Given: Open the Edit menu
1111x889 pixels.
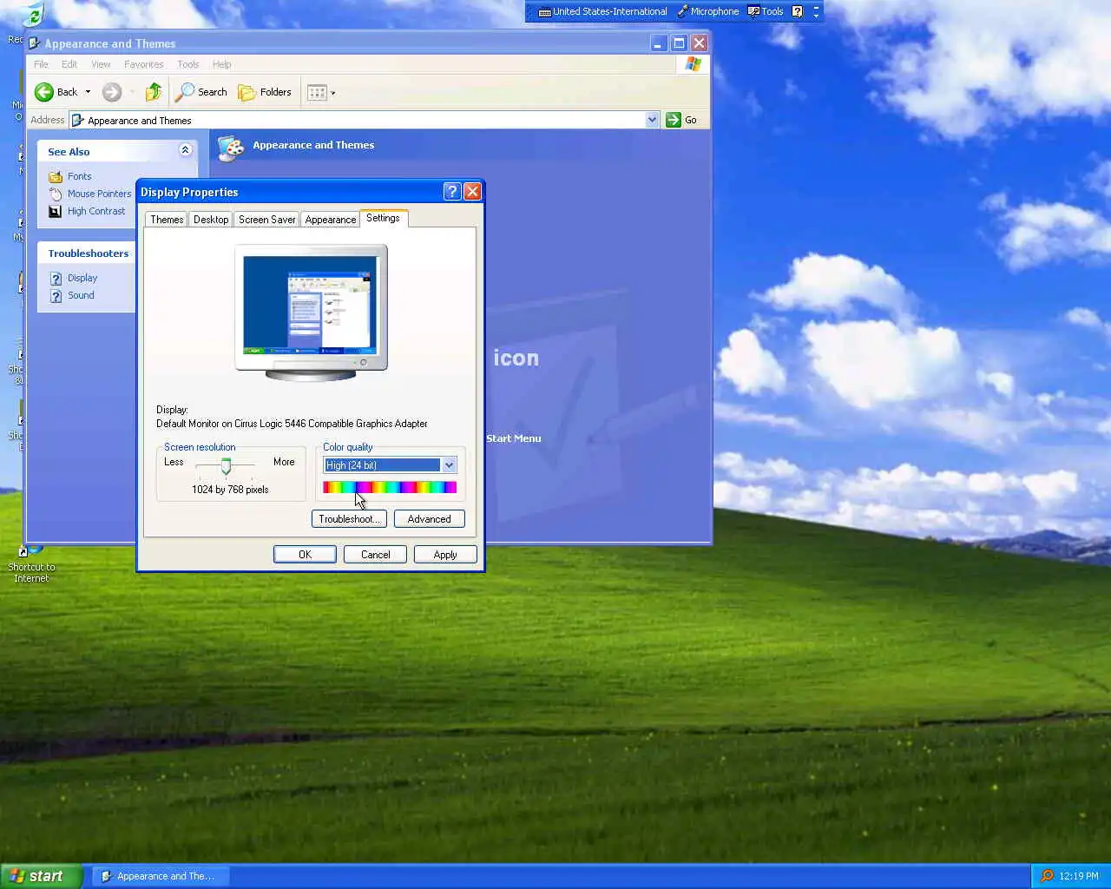Looking at the screenshot, I should (x=69, y=64).
